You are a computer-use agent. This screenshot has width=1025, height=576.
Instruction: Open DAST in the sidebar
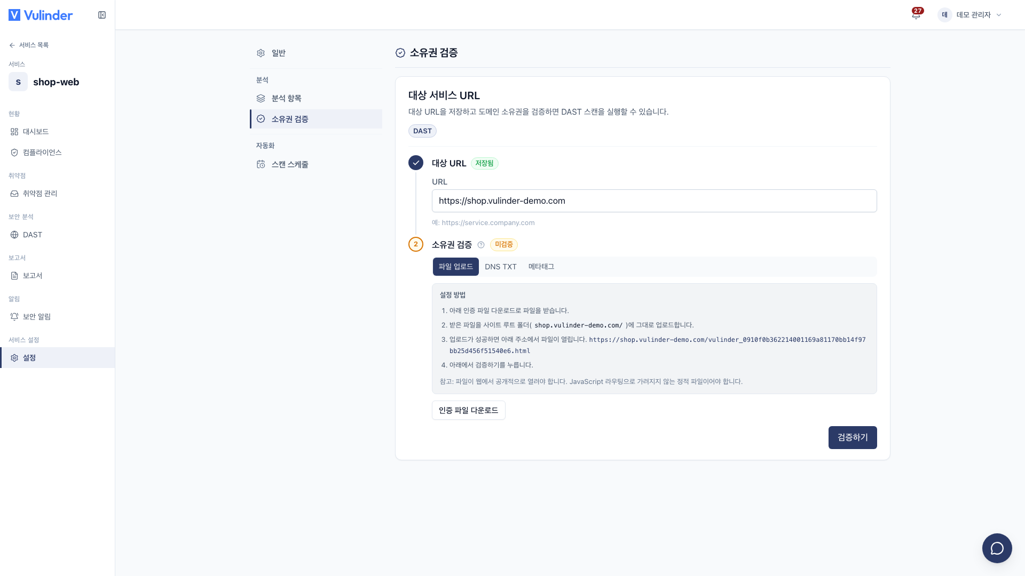tap(57, 235)
